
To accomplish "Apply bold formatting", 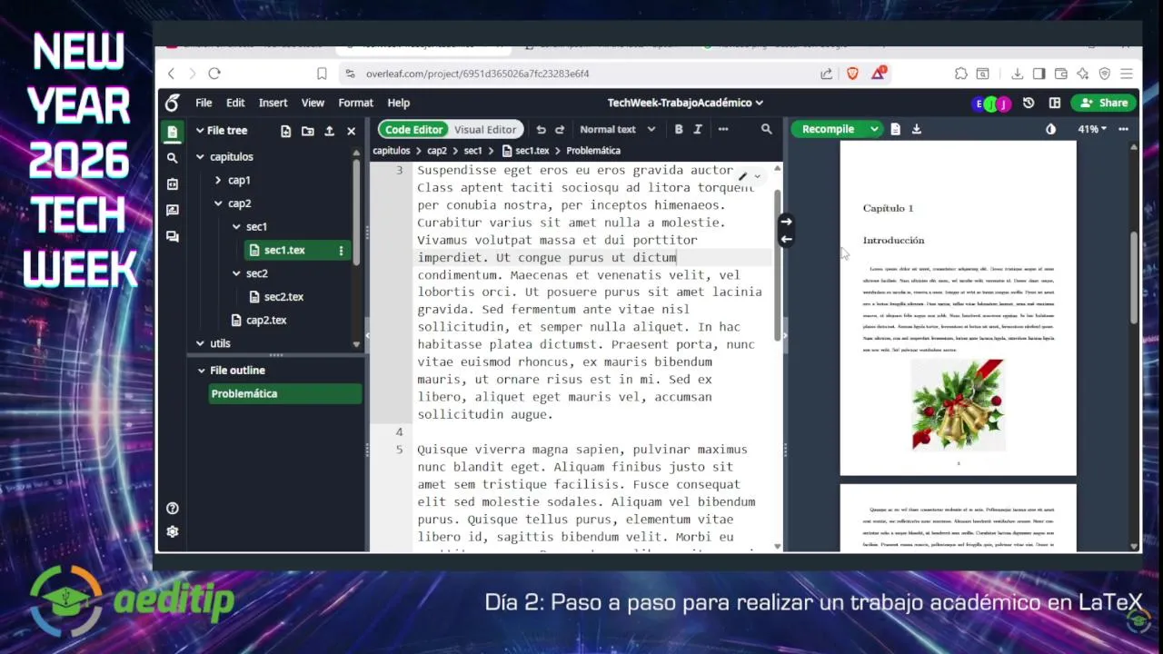I will coord(679,130).
